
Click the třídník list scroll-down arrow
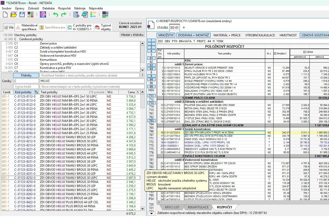pos(143,70)
